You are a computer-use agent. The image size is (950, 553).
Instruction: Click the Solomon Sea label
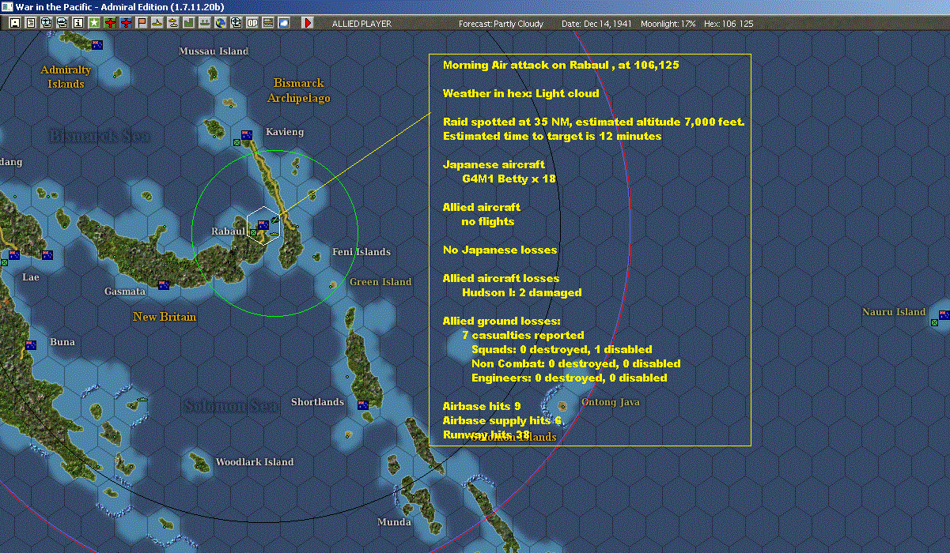(x=230, y=407)
